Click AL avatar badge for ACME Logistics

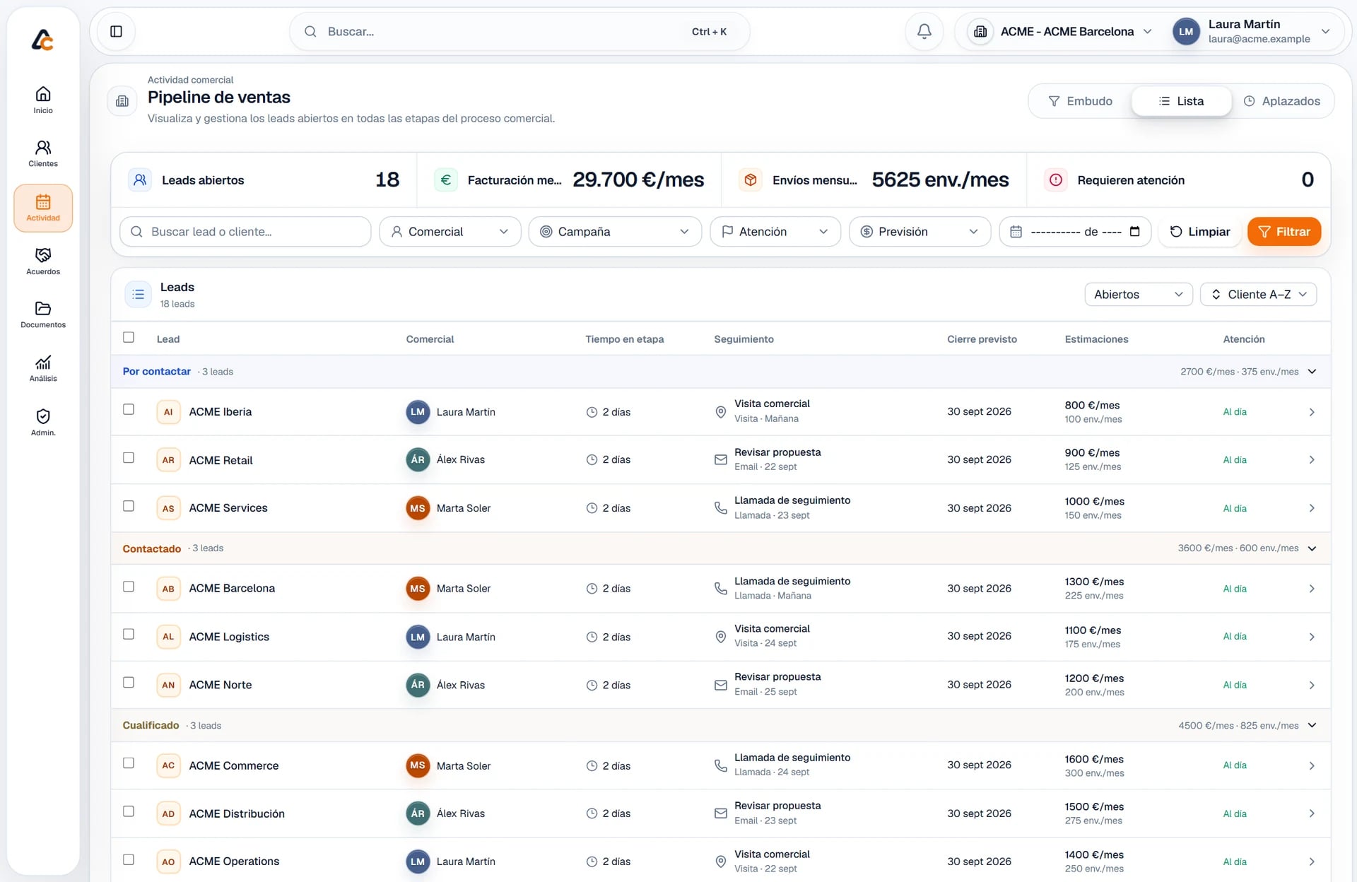168,636
